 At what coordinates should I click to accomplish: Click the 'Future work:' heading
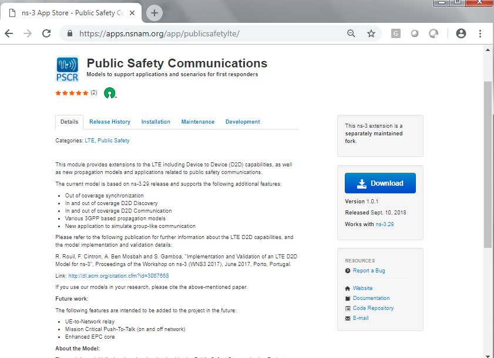click(72, 299)
